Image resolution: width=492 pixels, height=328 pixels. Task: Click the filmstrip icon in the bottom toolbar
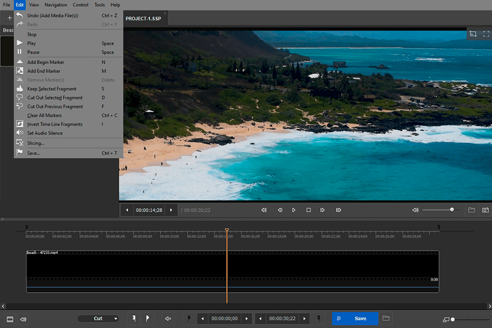[x=10, y=319]
